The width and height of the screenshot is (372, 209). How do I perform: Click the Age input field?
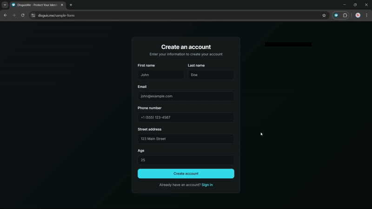click(186, 160)
